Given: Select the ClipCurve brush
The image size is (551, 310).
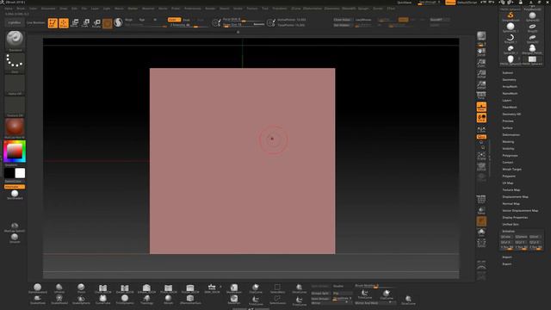Looking at the screenshot, I should (x=256, y=288).
